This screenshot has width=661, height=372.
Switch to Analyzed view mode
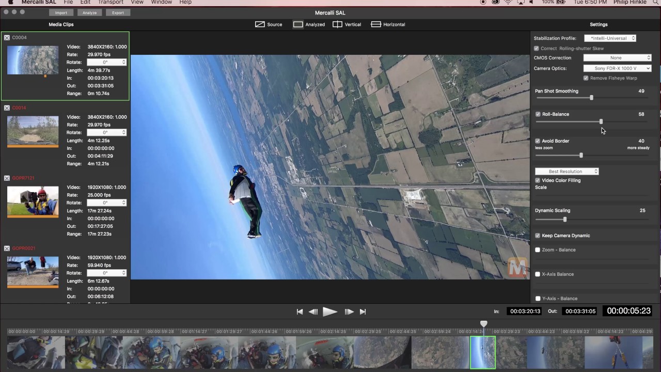[x=309, y=24]
